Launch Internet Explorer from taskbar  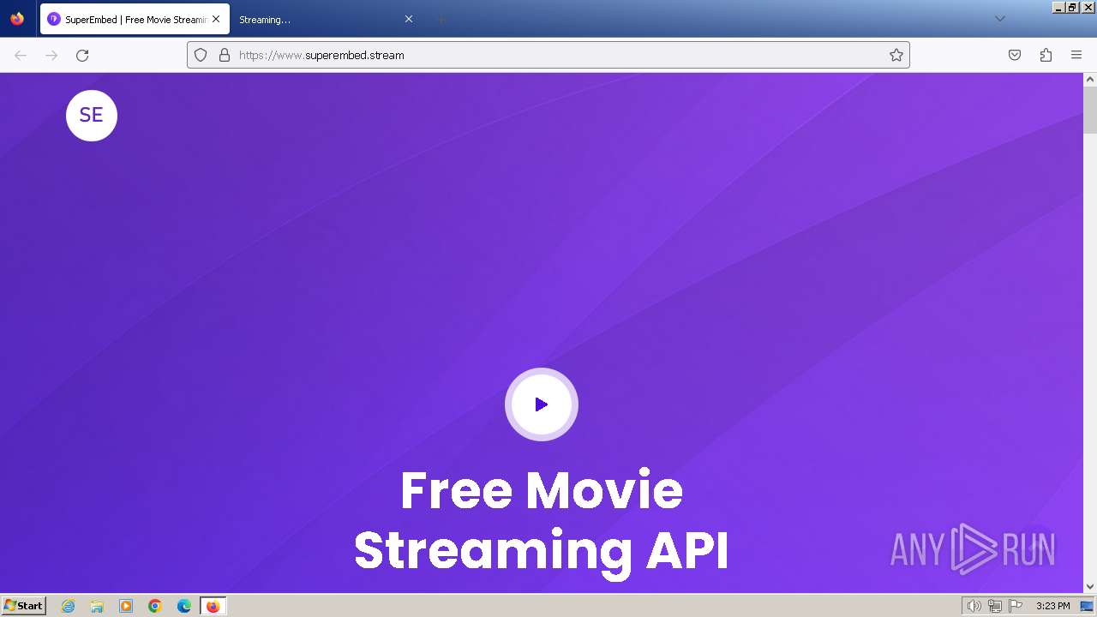(x=69, y=606)
